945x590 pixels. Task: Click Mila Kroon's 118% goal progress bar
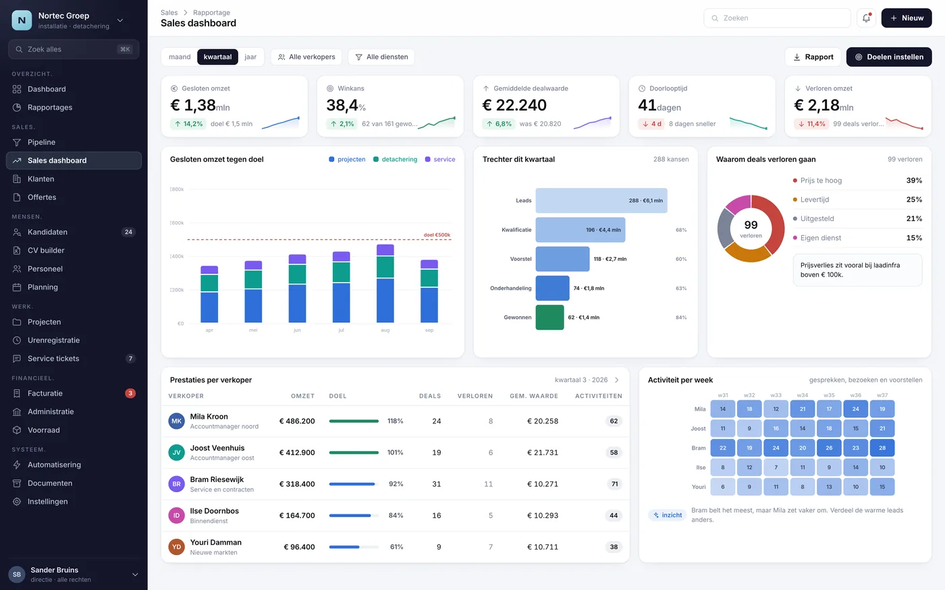(x=354, y=421)
